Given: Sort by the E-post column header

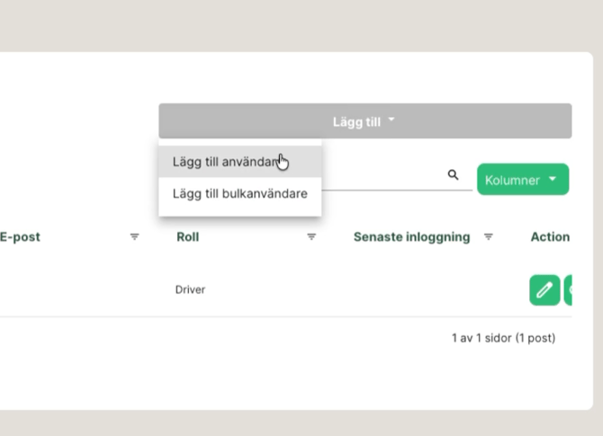Looking at the screenshot, I should click(20, 237).
